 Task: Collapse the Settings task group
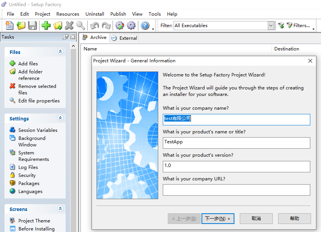coord(60,118)
